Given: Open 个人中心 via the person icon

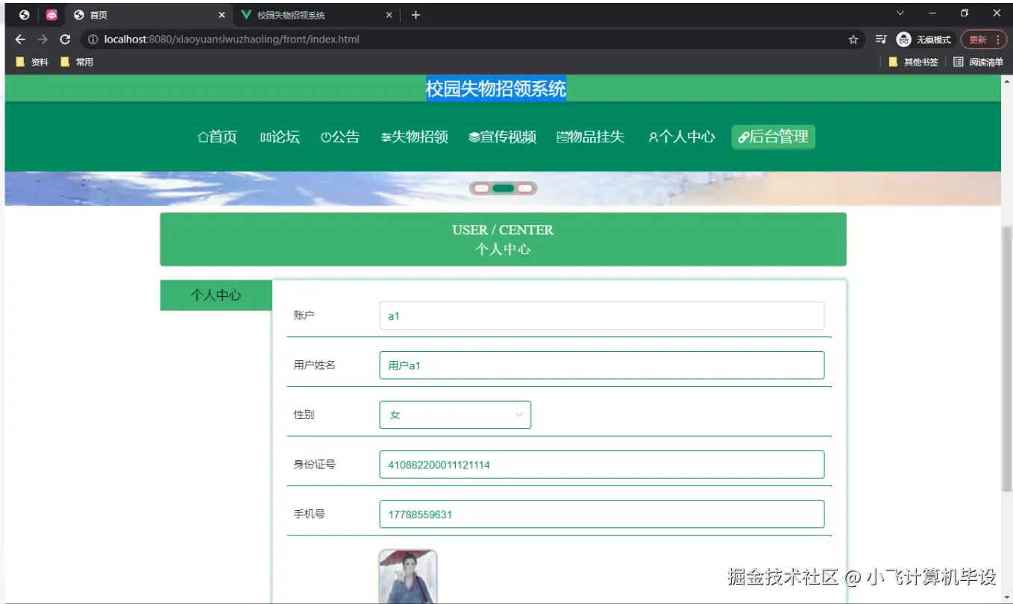Looking at the screenshot, I should [x=653, y=136].
